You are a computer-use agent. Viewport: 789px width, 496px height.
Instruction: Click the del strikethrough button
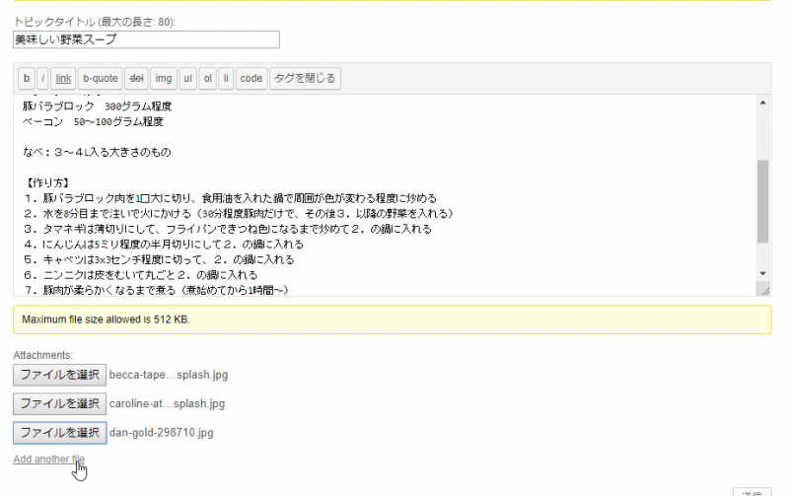pos(137,78)
